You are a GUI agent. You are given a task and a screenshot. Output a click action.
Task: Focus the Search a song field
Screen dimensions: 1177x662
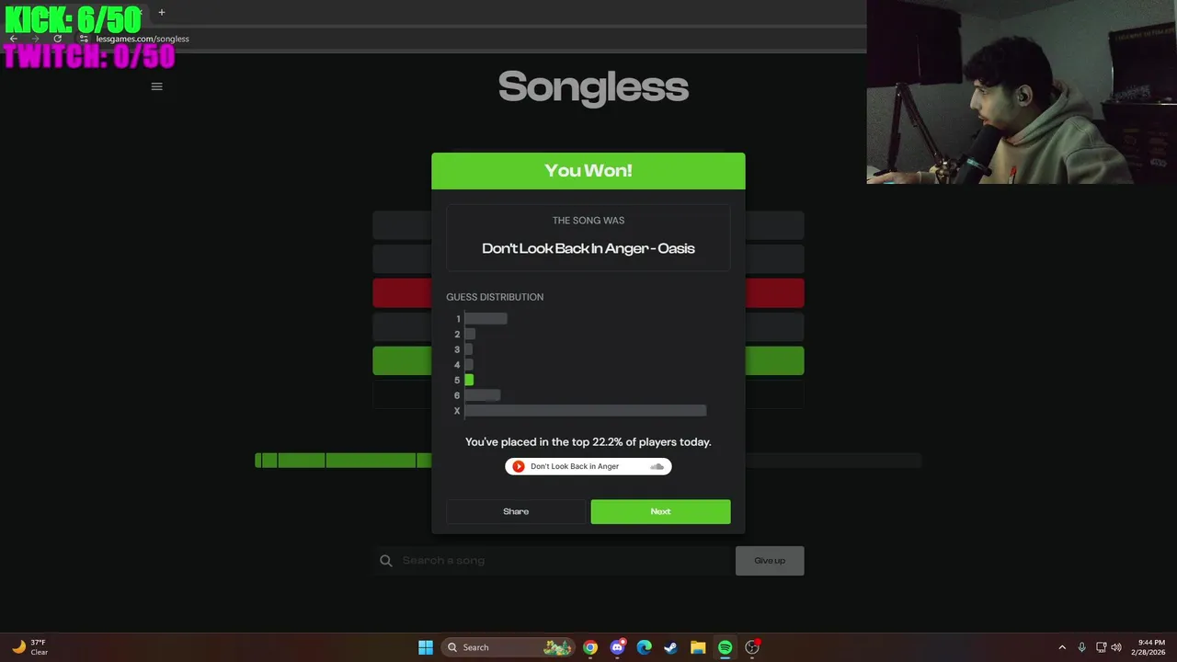click(x=554, y=561)
